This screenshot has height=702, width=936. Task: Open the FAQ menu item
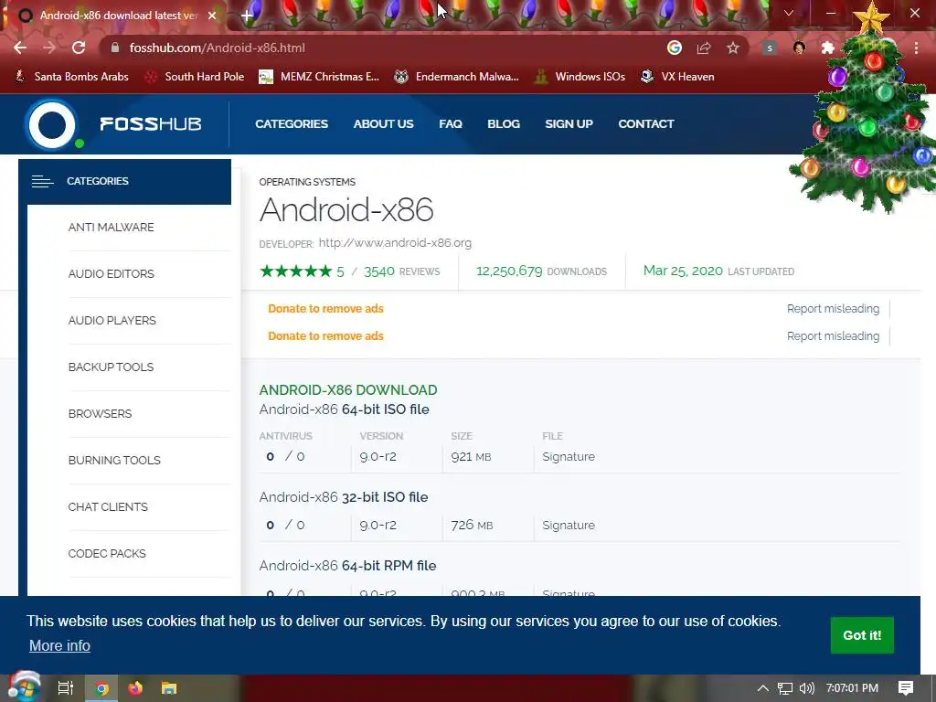[451, 123]
